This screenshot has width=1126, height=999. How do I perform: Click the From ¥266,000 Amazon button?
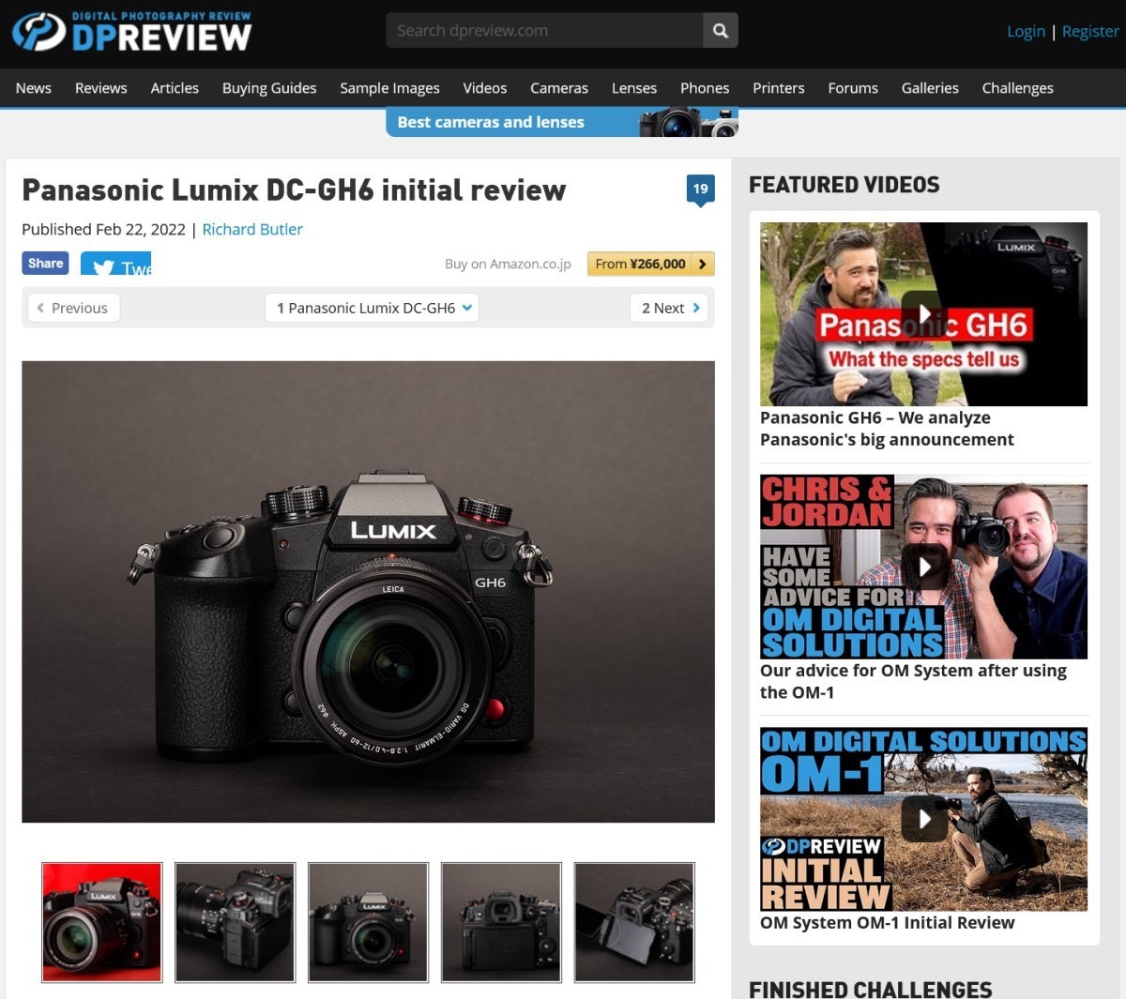[x=651, y=264]
